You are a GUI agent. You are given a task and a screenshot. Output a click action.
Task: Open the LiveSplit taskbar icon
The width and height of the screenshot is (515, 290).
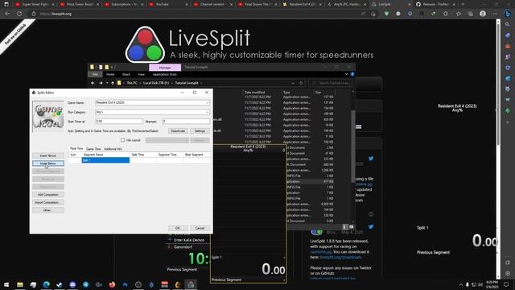(x=191, y=284)
